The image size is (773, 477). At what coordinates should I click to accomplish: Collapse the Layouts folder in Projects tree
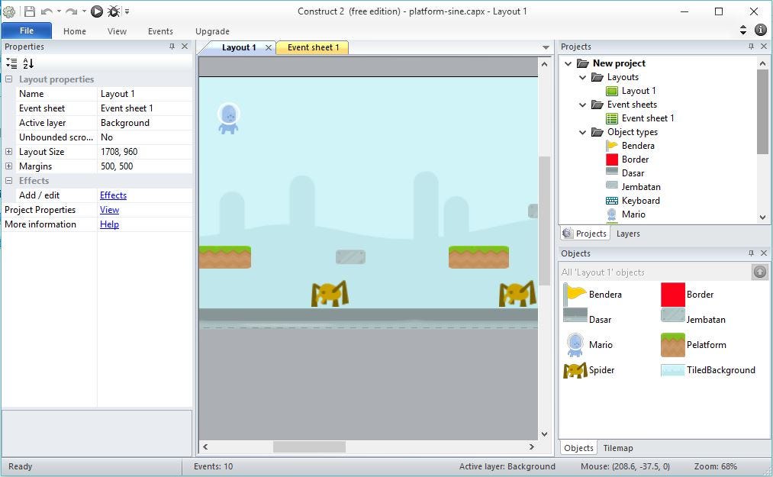point(583,77)
